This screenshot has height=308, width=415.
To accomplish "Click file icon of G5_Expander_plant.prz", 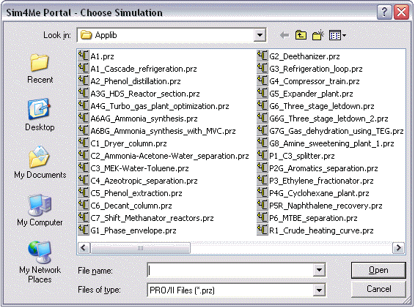I will [x=262, y=93].
